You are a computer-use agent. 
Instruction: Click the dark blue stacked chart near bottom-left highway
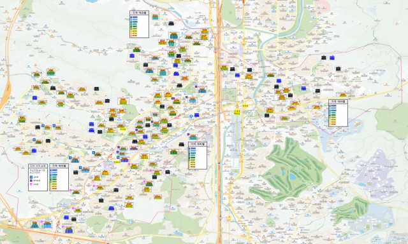coord(69,230)
